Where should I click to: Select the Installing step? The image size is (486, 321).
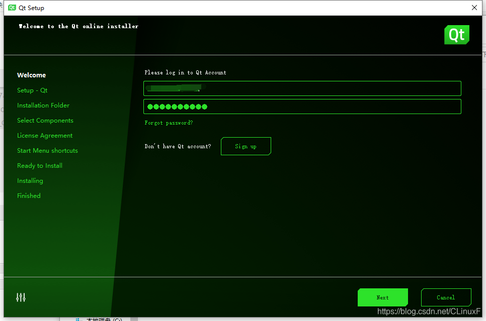pyautogui.click(x=30, y=181)
